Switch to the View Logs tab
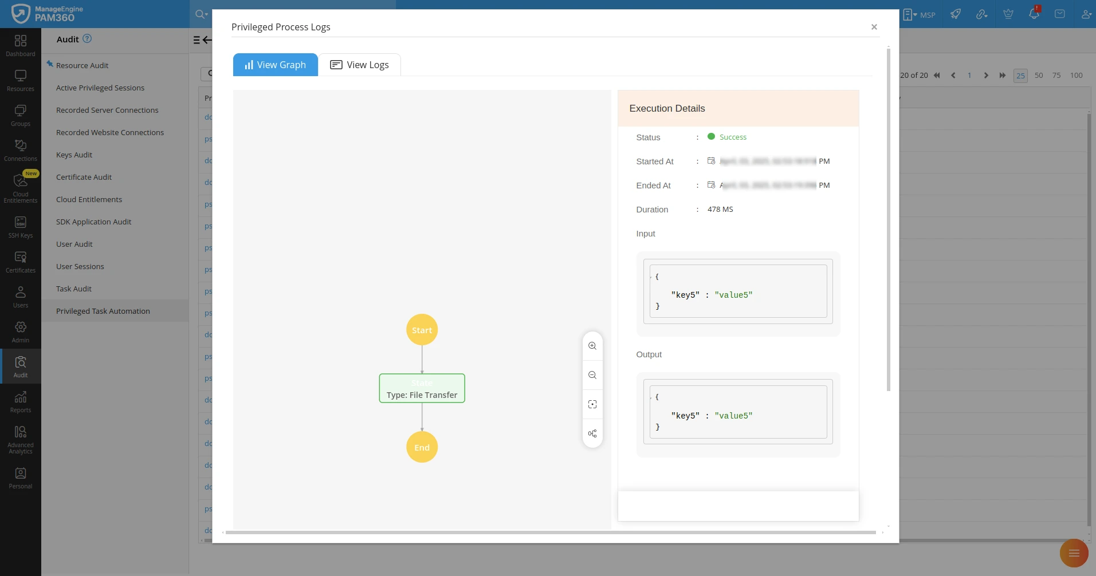The height and width of the screenshot is (576, 1096). click(x=359, y=65)
